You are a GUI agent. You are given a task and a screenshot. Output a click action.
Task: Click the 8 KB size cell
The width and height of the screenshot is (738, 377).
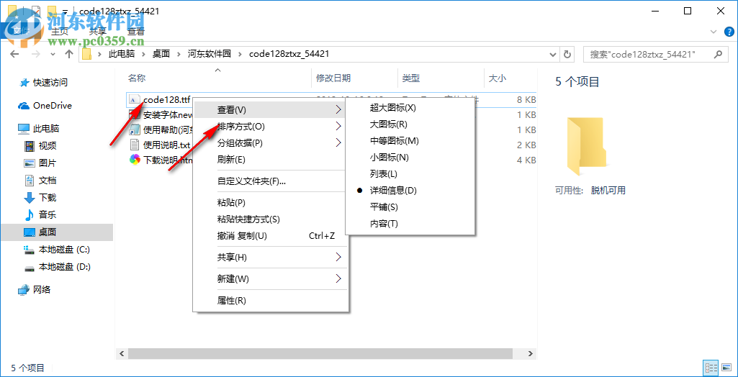[x=526, y=100]
